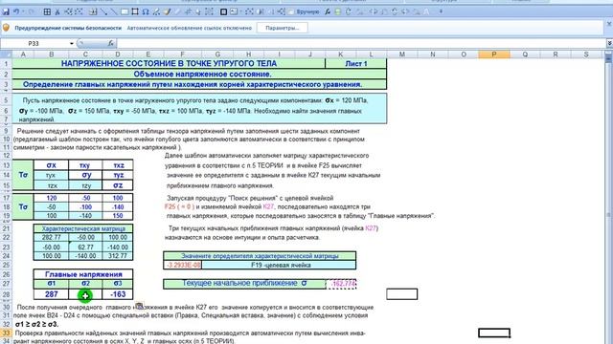This screenshot has width=613, height=344.
Task: Click the square frame icon beside Omega
Action: click(x=135, y=11)
